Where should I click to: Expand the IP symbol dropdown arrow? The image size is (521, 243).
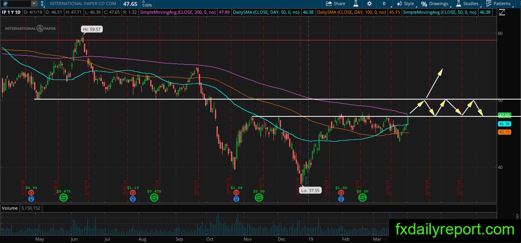34,4
